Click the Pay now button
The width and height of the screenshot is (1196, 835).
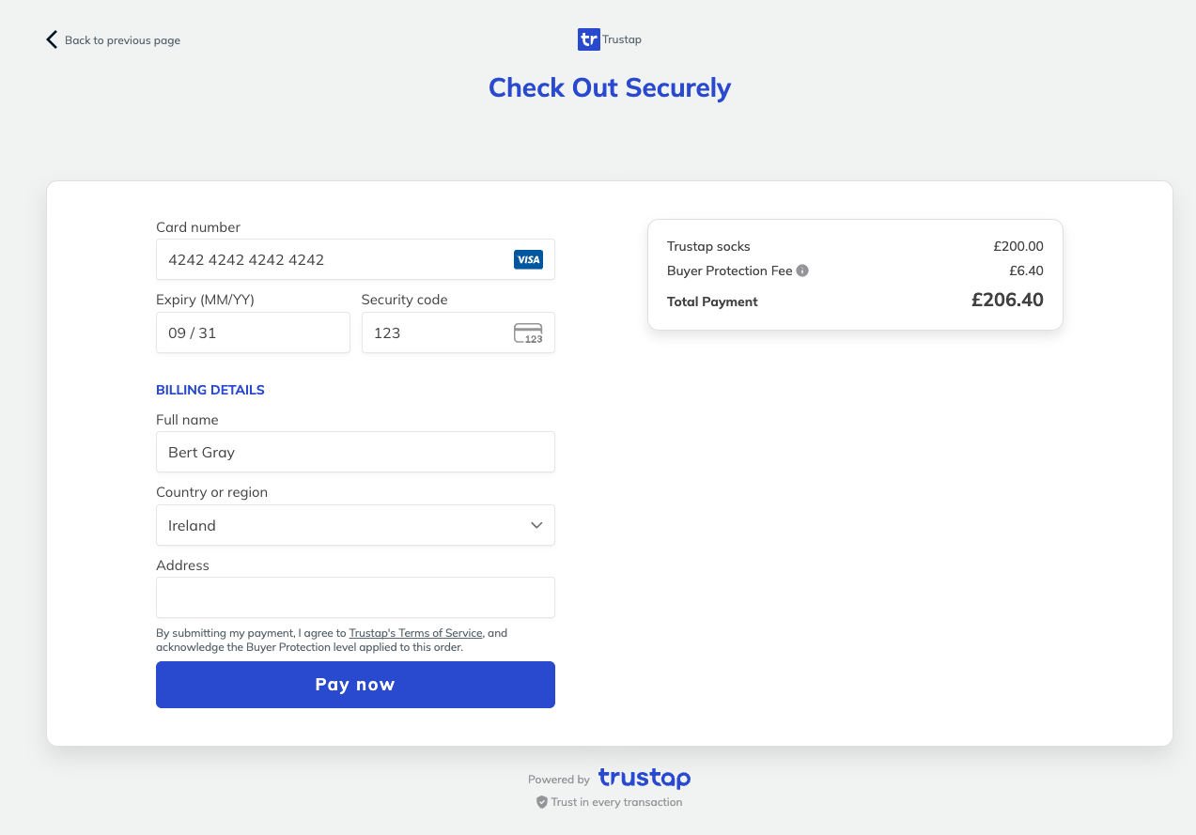click(x=355, y=685)
